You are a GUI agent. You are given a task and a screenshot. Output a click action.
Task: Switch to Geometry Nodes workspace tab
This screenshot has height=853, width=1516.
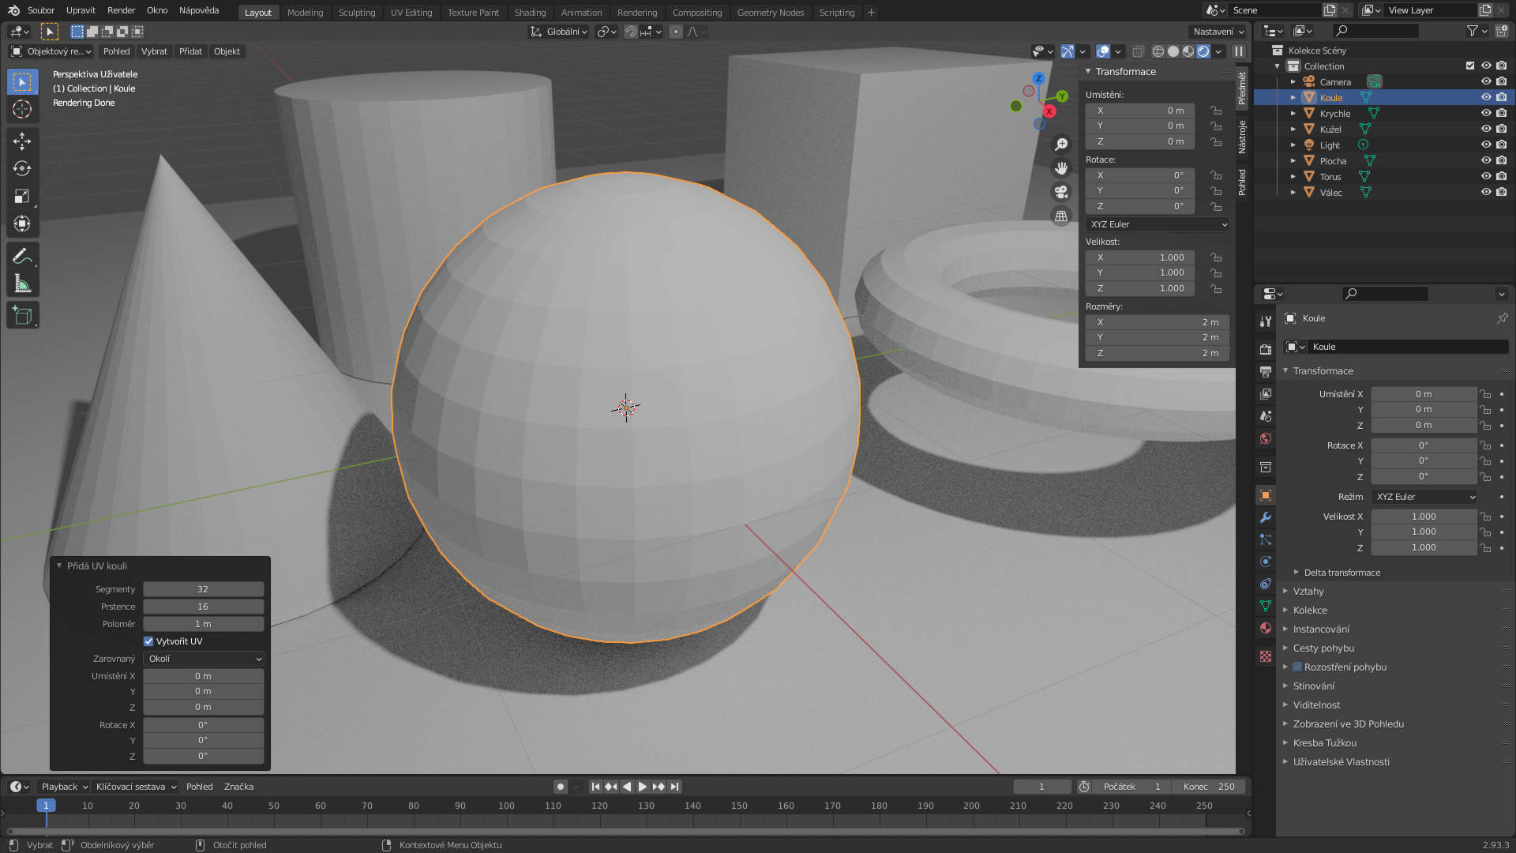[770, 13]
